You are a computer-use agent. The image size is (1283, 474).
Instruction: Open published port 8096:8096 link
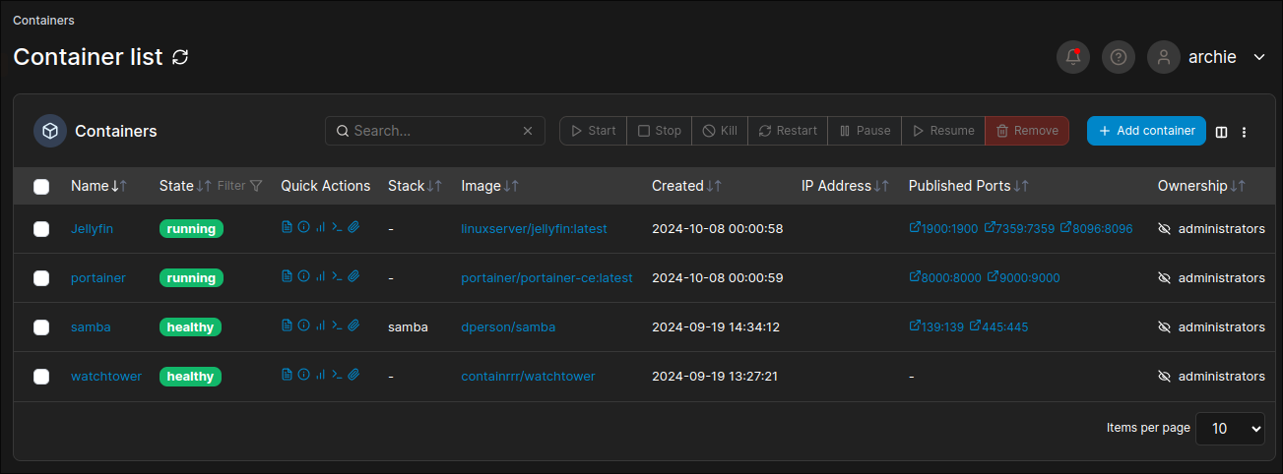point(1096,228)
